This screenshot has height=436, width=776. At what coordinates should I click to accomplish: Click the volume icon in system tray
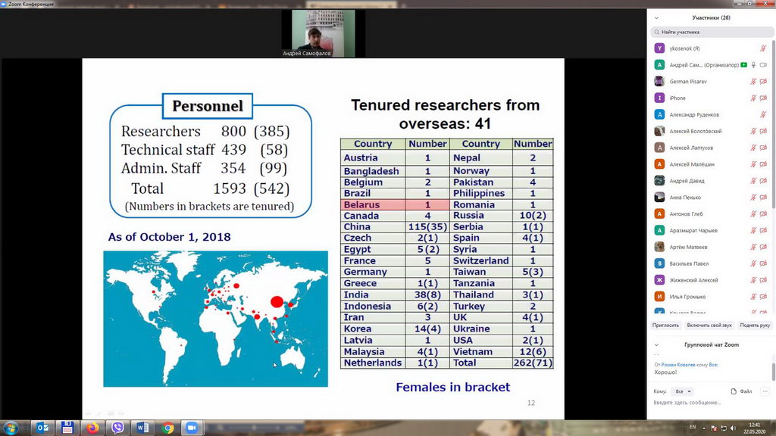[733, 428]
